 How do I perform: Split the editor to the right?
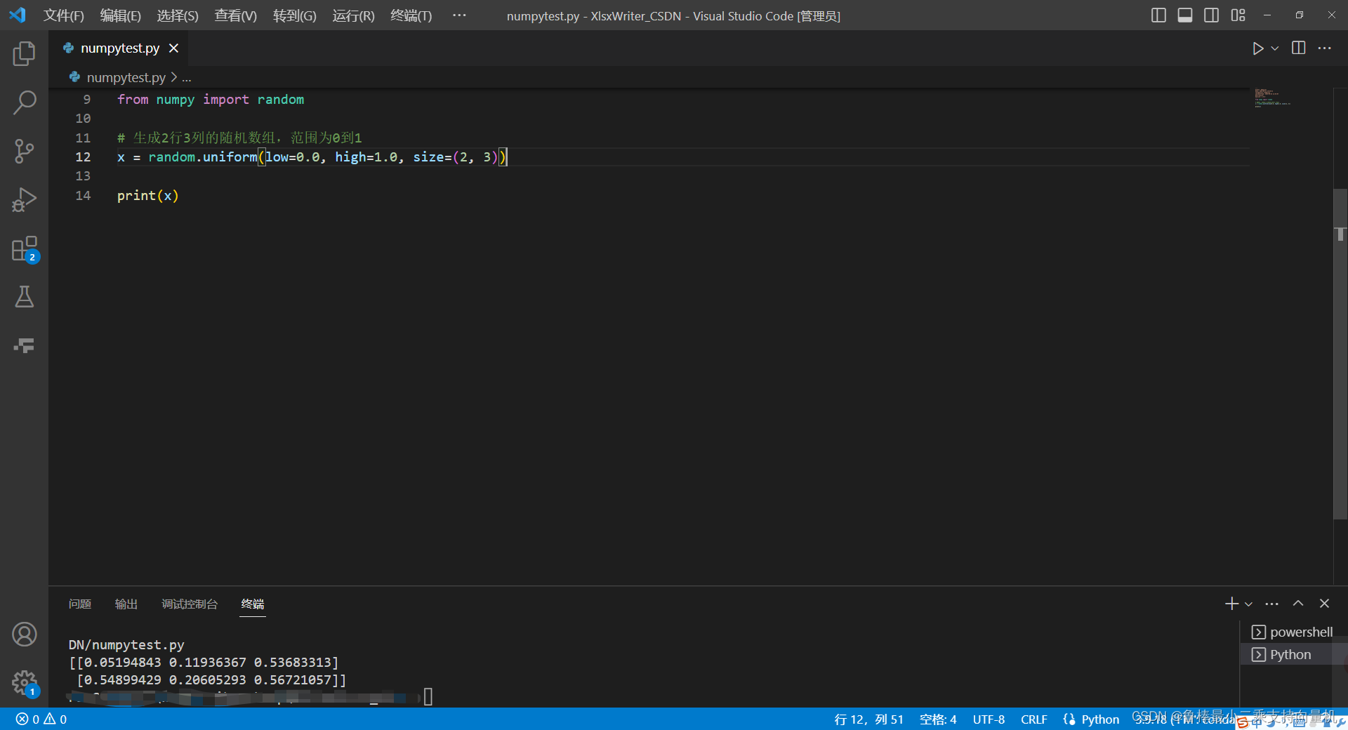(1299, 48)
